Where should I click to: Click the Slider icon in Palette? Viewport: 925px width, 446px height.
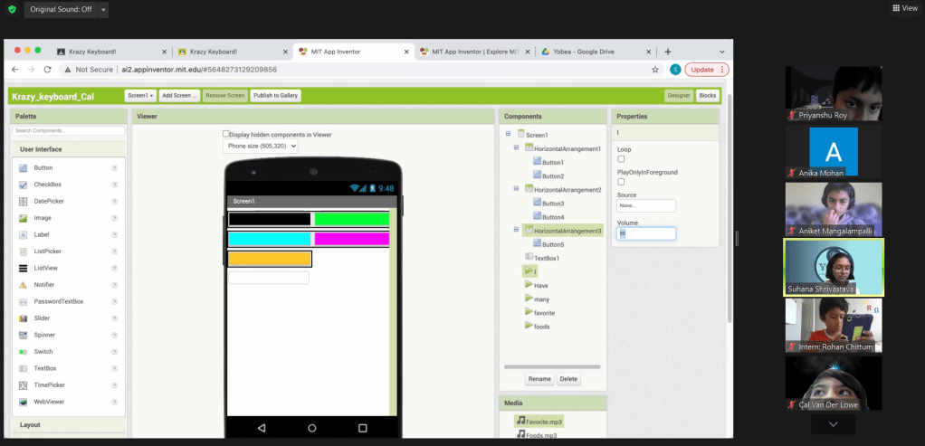pyautogui.click(x=24, y=318)
